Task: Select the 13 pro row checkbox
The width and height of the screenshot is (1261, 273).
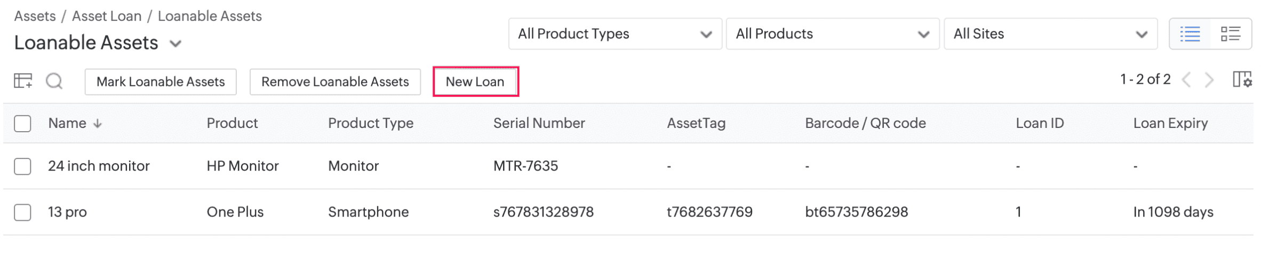Action: pos(22,212)
